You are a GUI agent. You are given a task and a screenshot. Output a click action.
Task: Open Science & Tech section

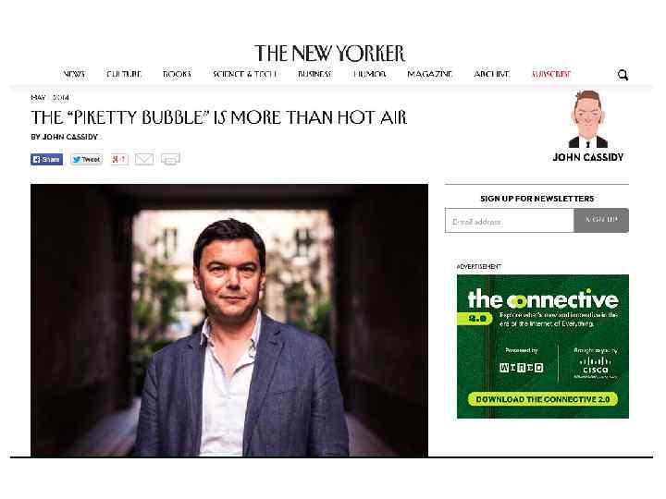(244, 74)
